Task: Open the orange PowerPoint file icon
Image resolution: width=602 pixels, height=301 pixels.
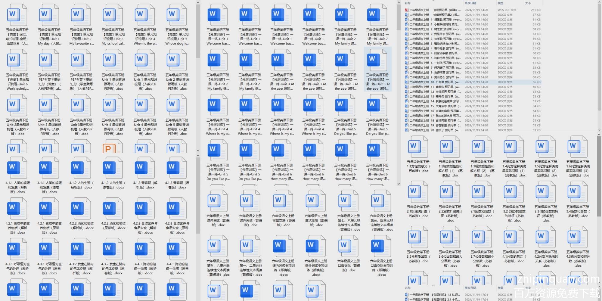Action: (x=108, y=148)
